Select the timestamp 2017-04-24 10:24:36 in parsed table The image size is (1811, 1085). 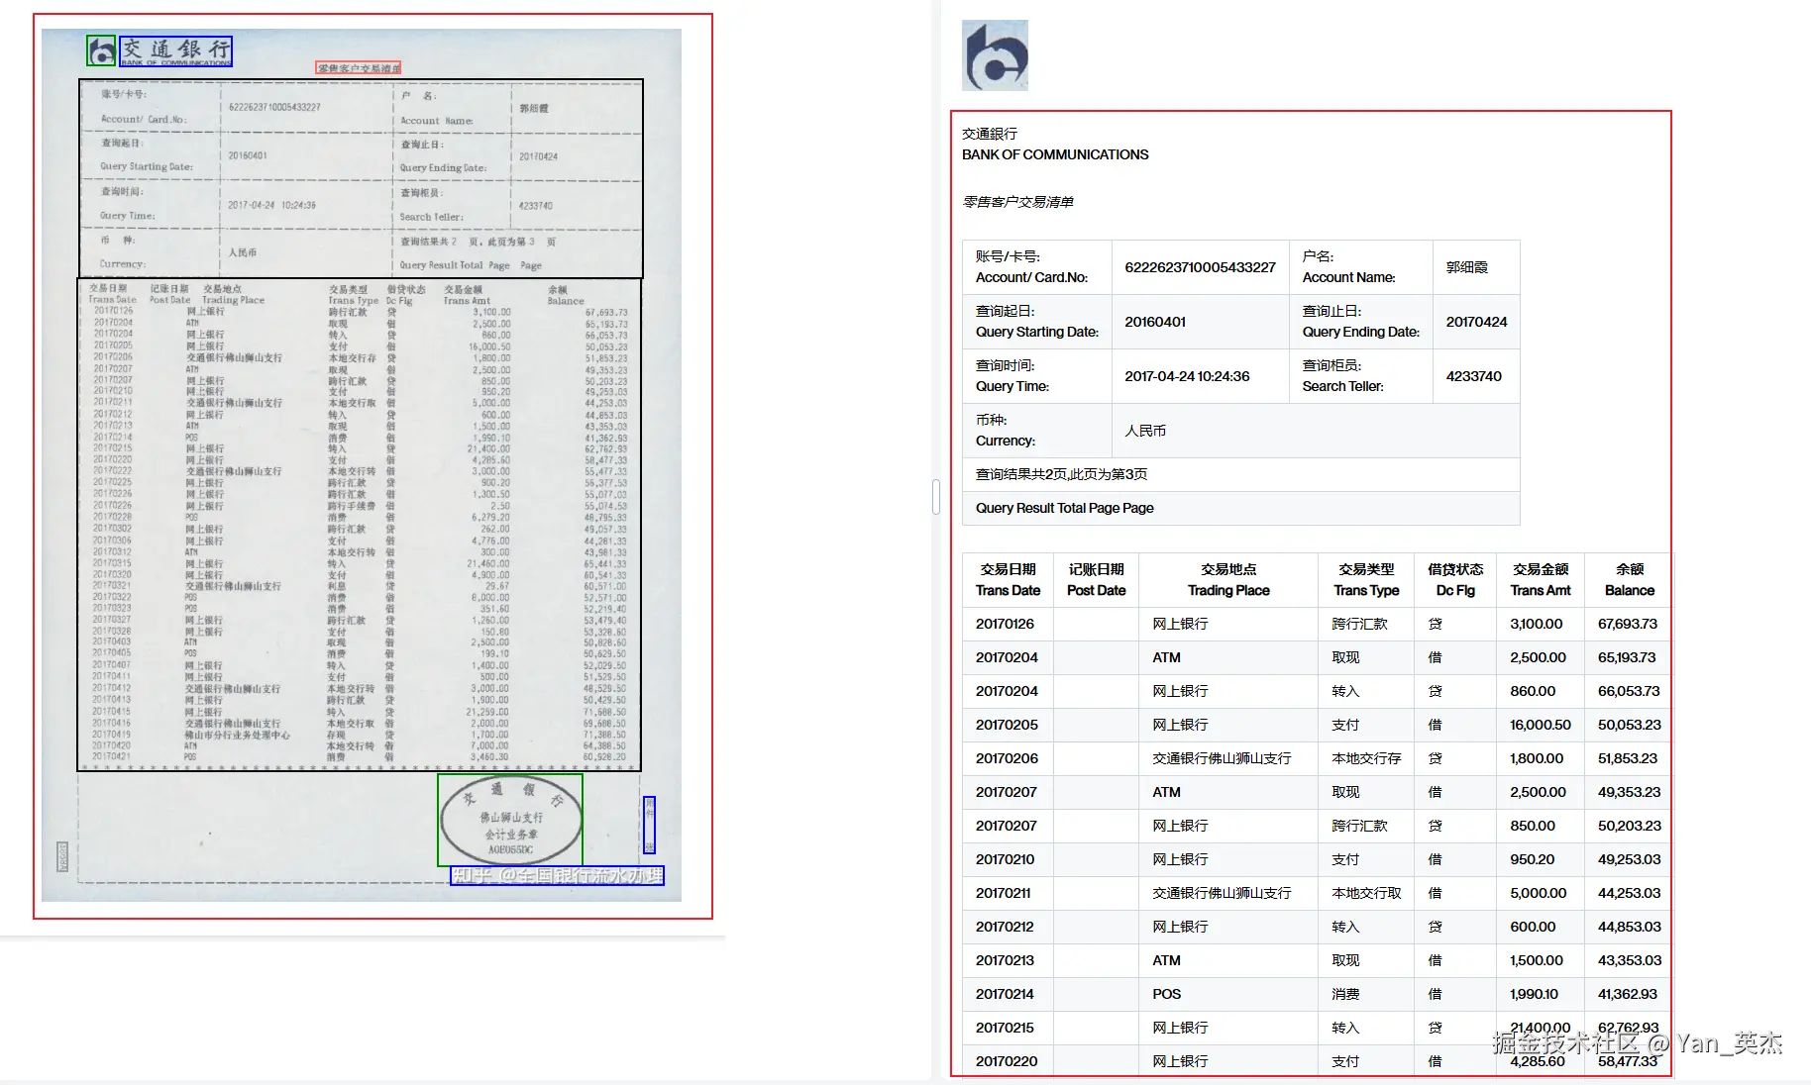tap(1187, 376)
